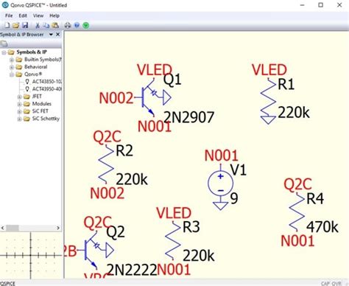Image resolution: width=349 pixels, height=286 pixels.
Task: Click the QSPICE app logo in title bar
Action: point(5,5)
